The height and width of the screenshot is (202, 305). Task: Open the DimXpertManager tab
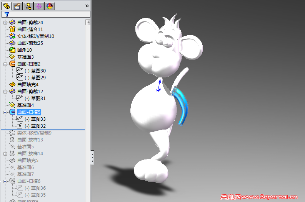tap(39, 6)
